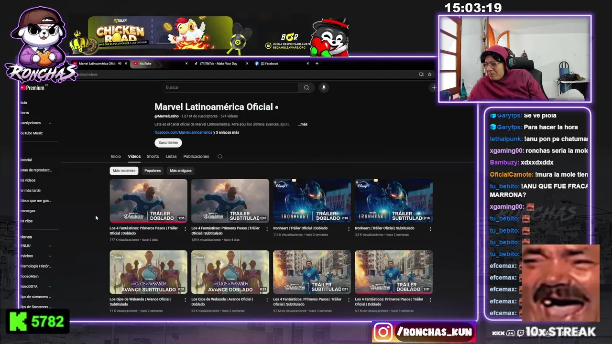Click the Buscar search field
612x344 pixels.
(x=230, y=87)
